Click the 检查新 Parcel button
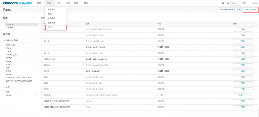This screenshot has height=117, width=259. click(x=250, y=10)
